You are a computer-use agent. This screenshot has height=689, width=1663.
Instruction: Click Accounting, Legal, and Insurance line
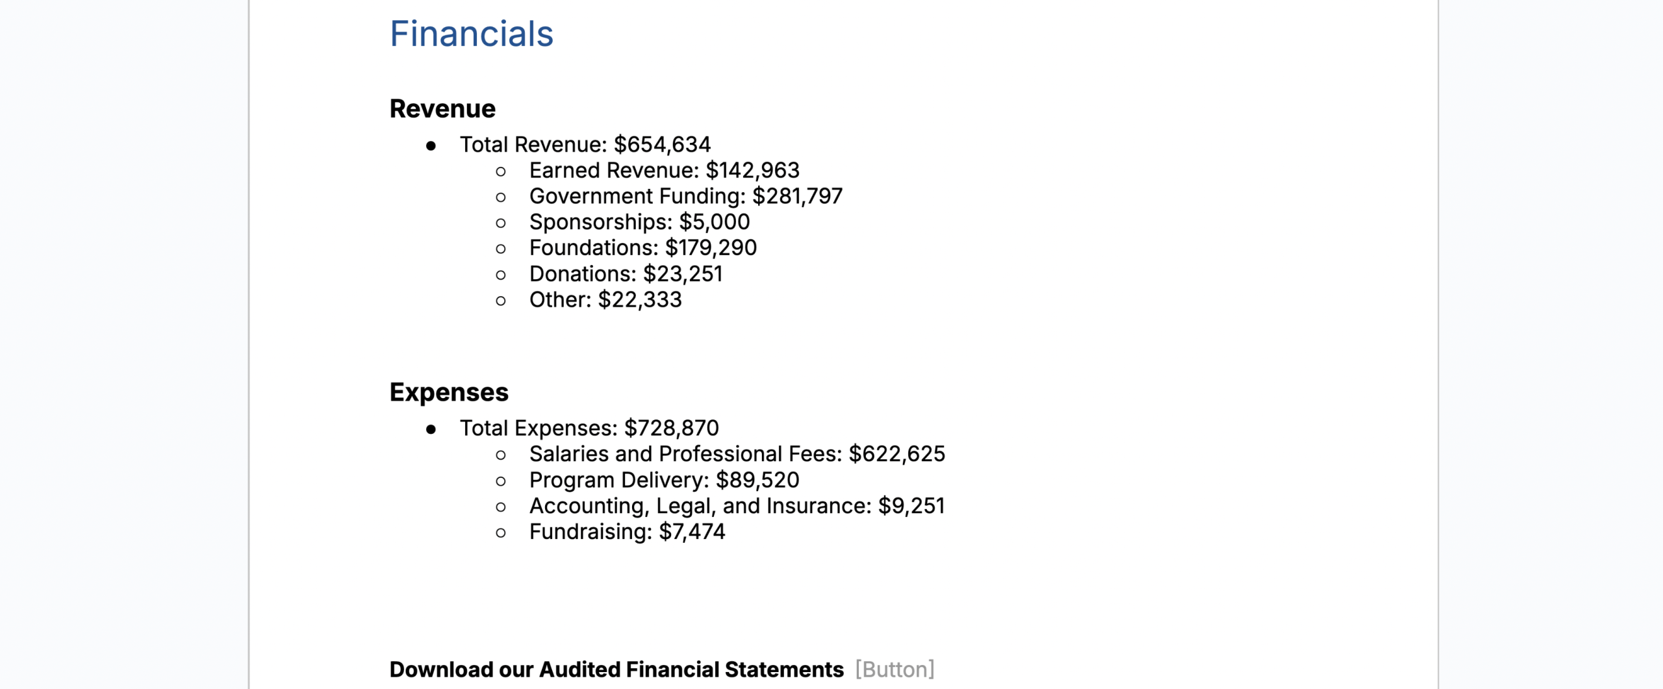pyautogui.click(x=737, y=506)
